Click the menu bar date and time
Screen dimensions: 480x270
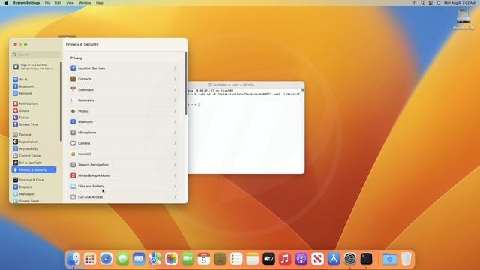pyautogui.click(x=460, y=3)
